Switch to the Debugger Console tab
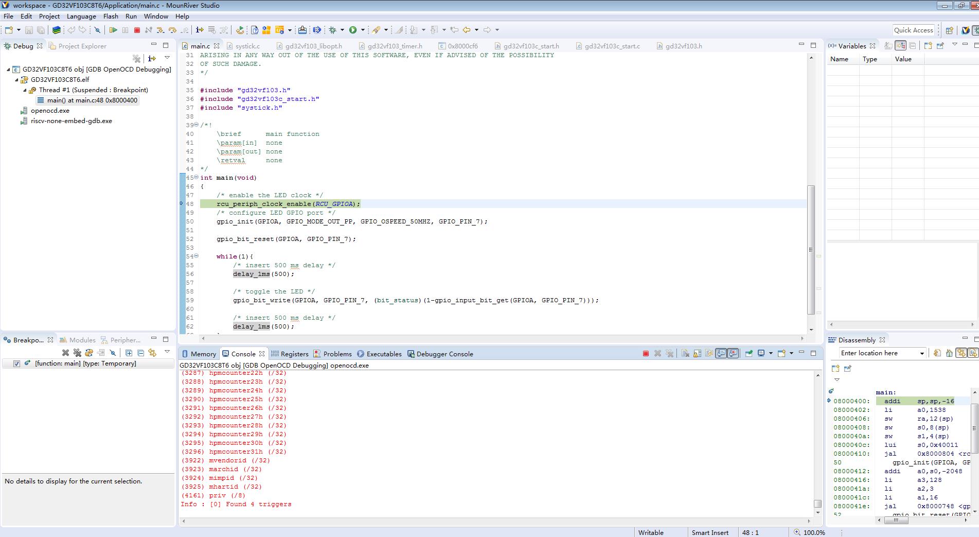979x537 pixels. 440,354
